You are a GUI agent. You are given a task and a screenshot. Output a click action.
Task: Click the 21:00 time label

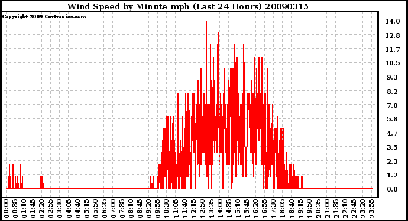(x=326, y=209)
